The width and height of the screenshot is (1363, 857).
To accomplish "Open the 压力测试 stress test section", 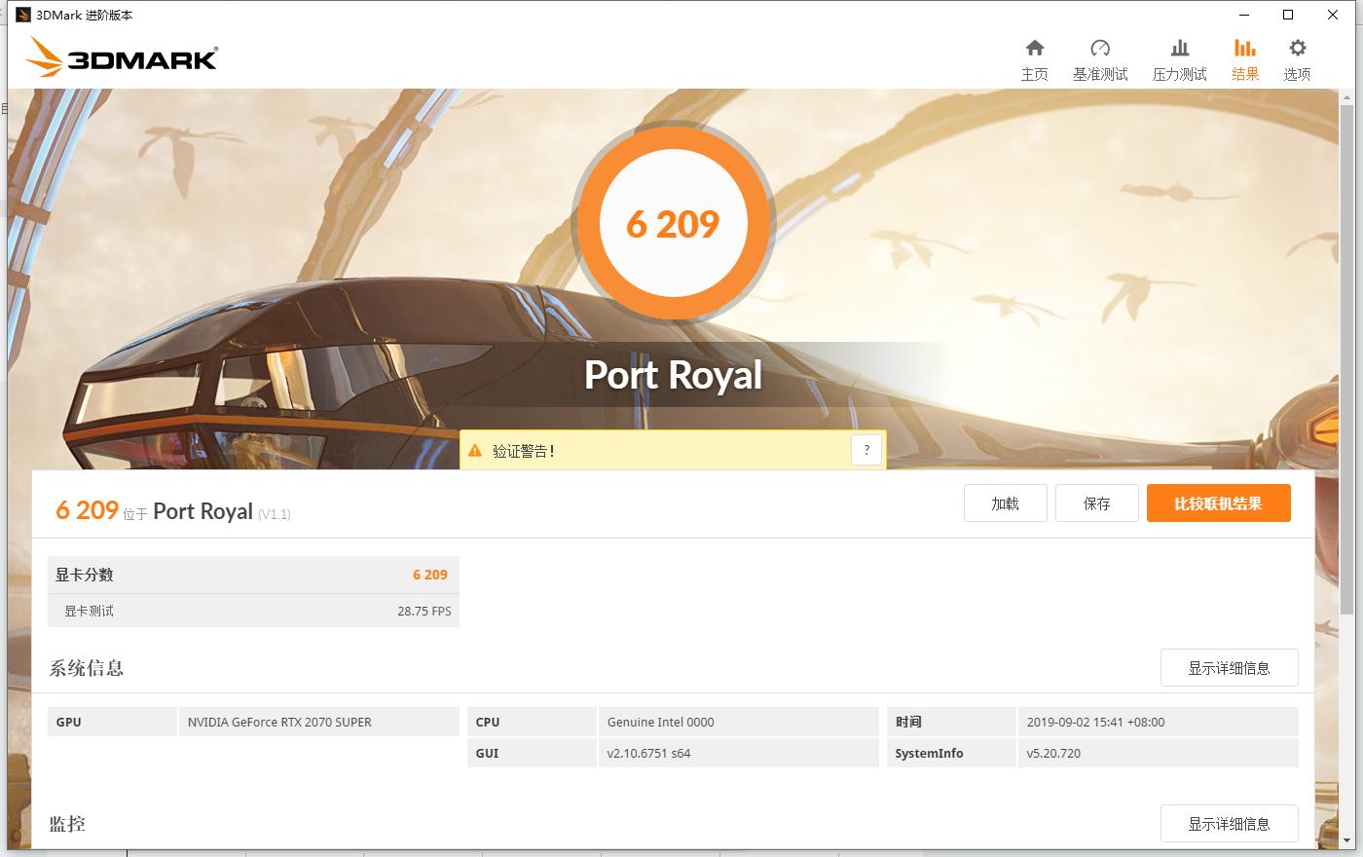I will [1179, 58].
